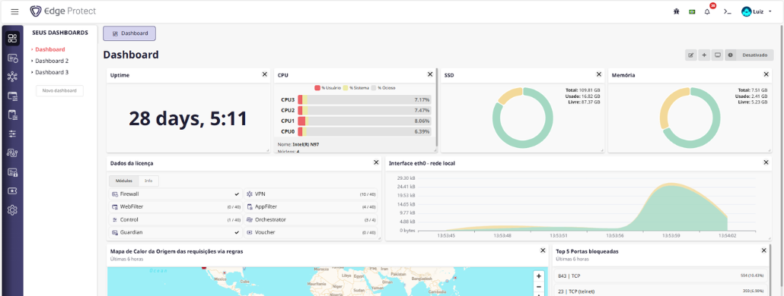Toggle the % Usuário legend in CPU chart
Viewport: 784px width, 296px height.
pos(328,88)
